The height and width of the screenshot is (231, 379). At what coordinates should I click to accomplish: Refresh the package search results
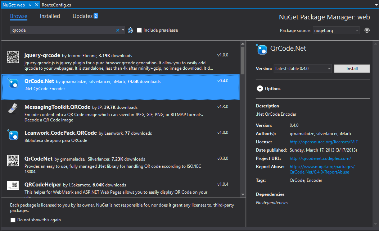click(130, 30)
